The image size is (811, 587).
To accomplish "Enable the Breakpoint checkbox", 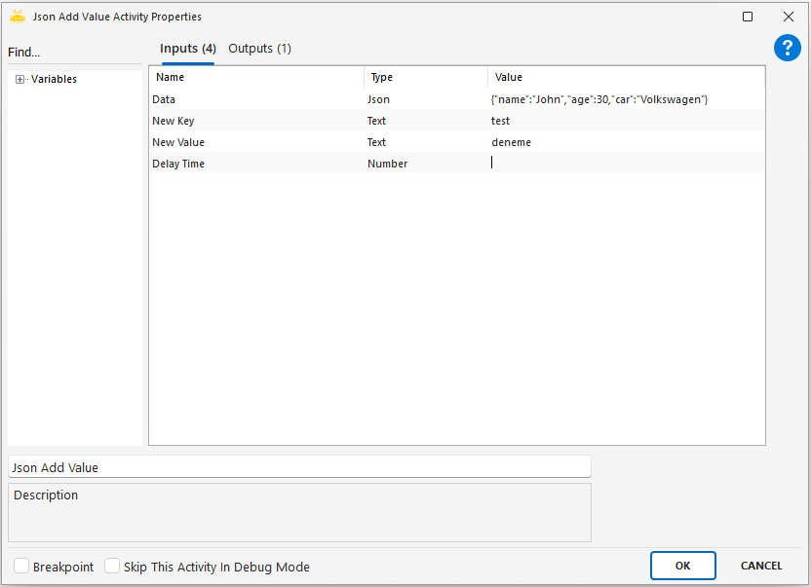I will pyautogui.click(x=21, y=567).
